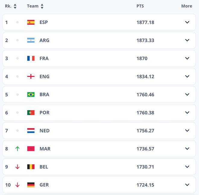Open the BRA row dropdown chevron

click(187, 94)
